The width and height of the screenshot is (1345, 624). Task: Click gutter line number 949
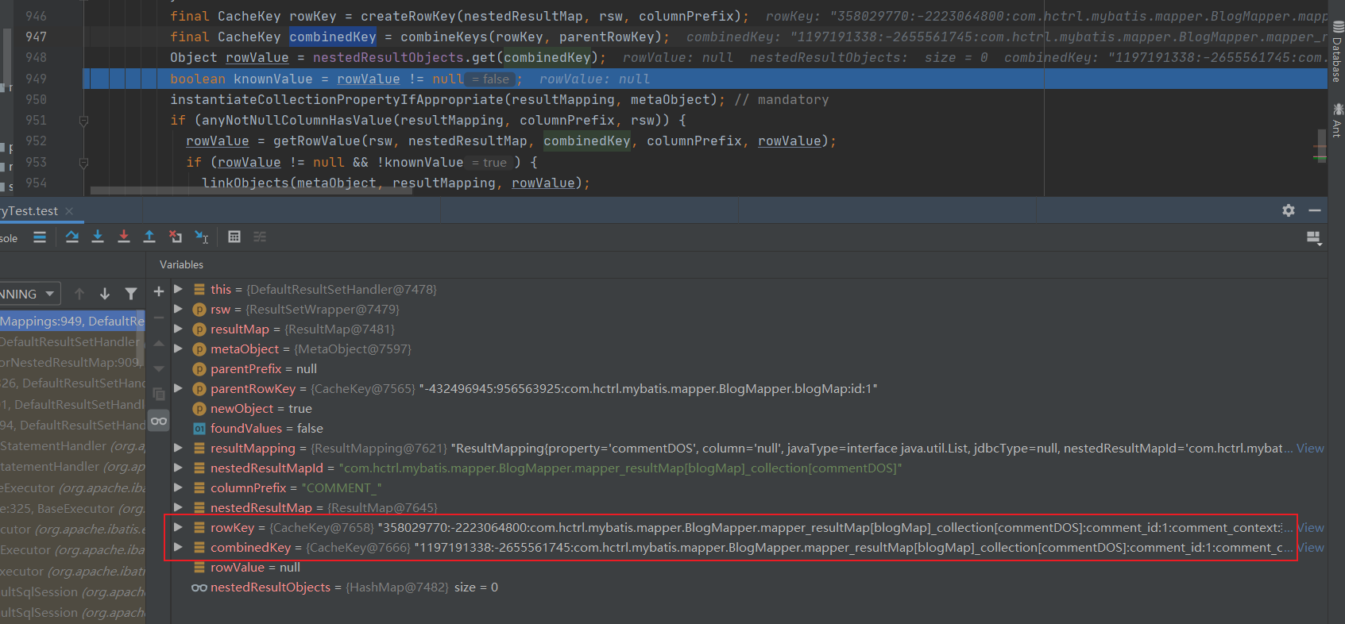point(36,79)
